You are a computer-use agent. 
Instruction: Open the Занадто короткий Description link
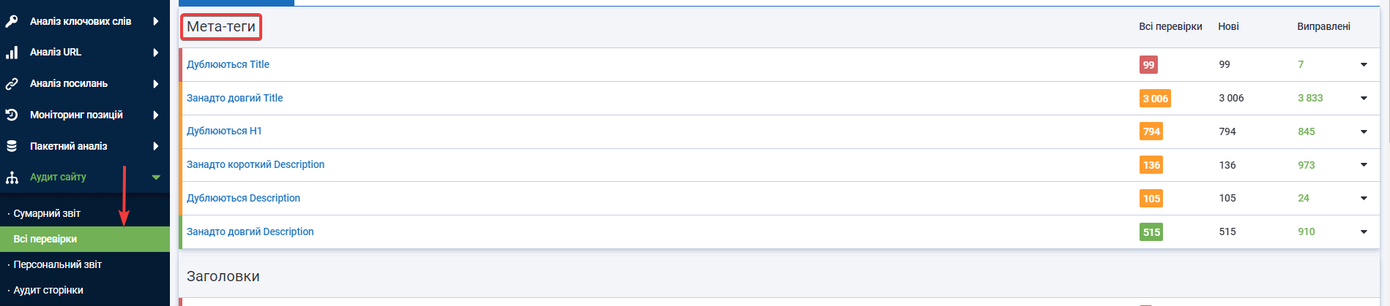click(256, 164)
